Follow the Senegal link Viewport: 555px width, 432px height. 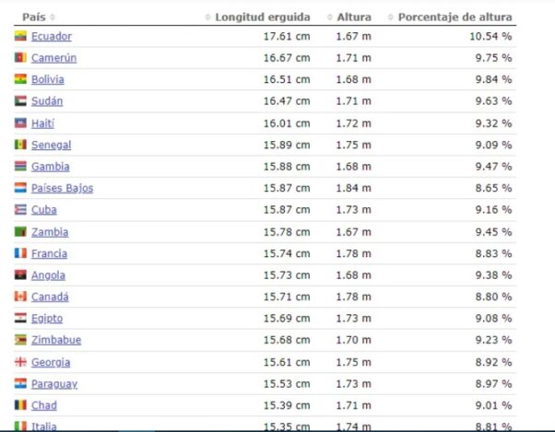coord(51,146)
